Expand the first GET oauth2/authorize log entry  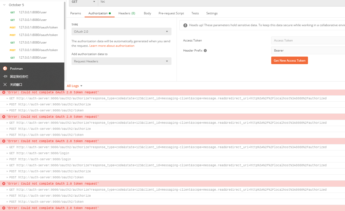(7, 98)
